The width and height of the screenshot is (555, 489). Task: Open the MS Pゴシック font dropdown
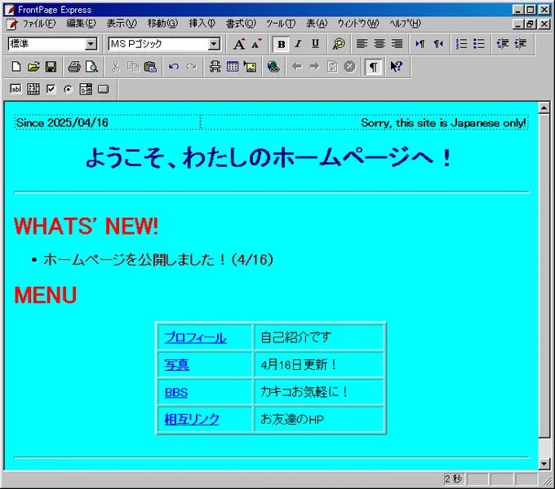point(214,44)
